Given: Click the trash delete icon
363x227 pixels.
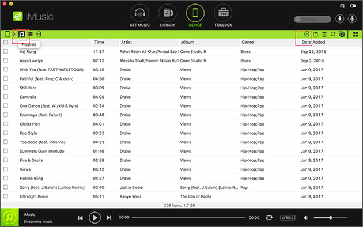Looking at the screenshot, I should click(324, 34).
